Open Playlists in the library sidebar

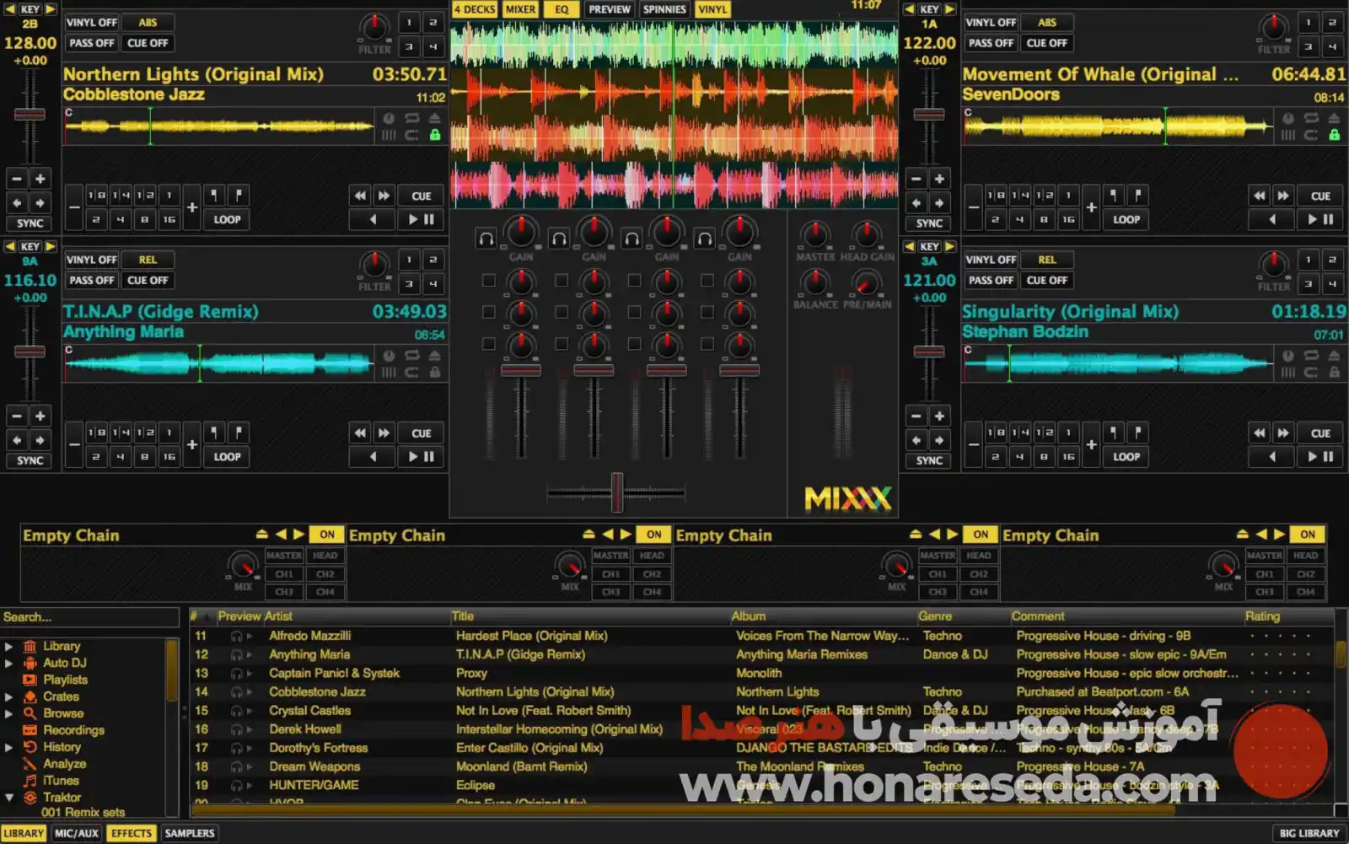tap(65, 680)
